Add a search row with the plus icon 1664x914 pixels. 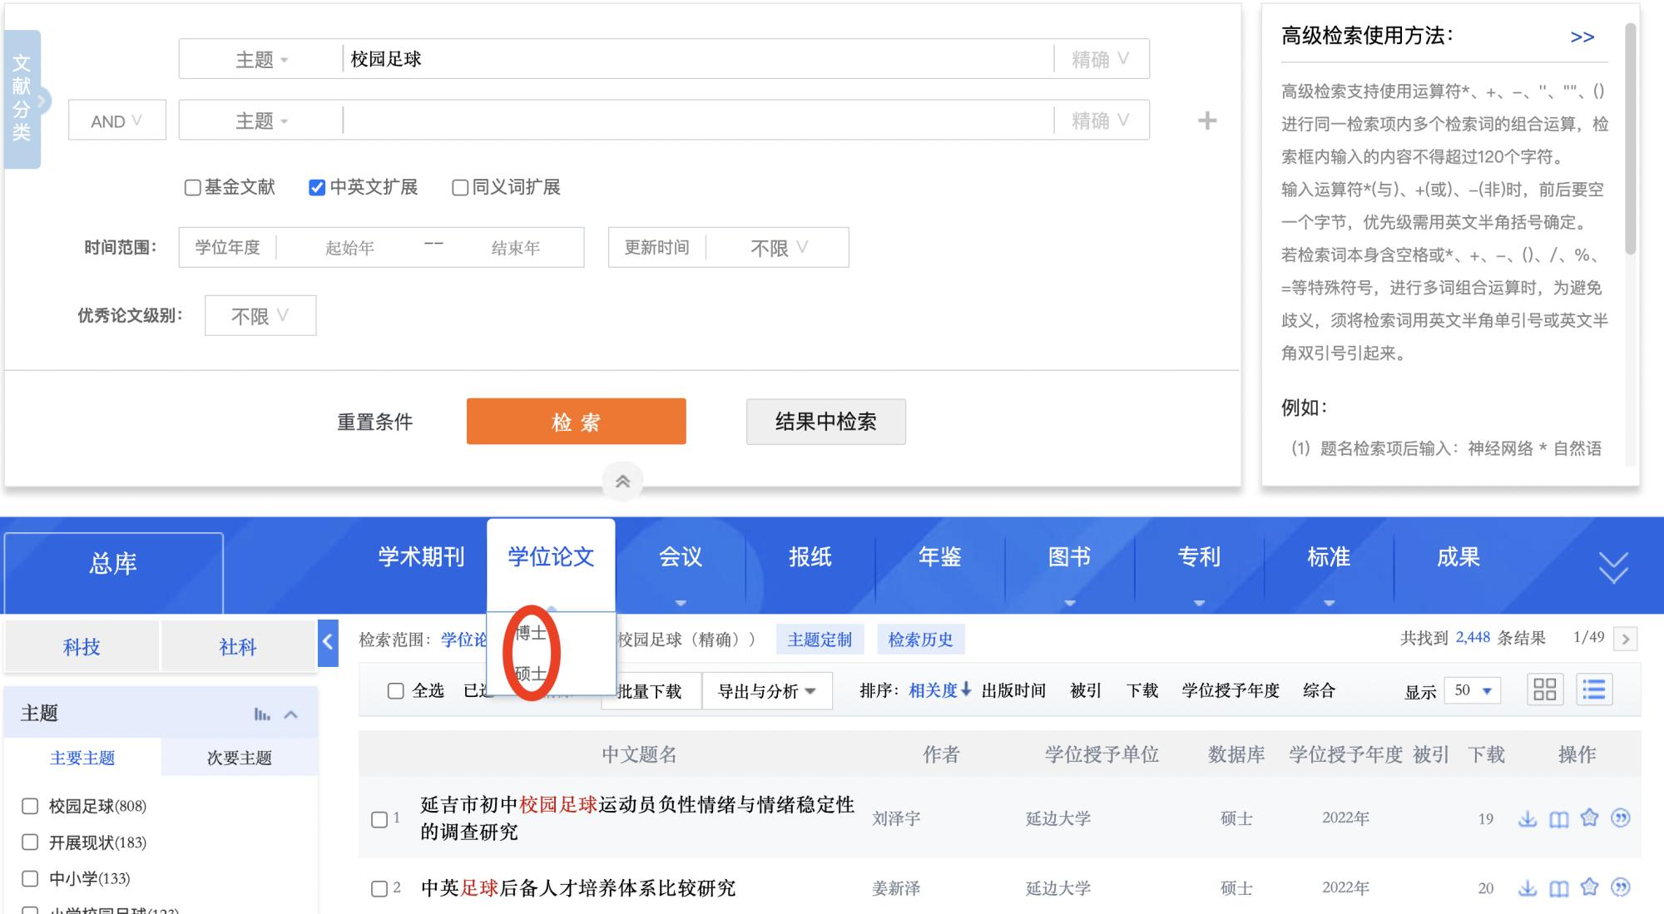pos(1206,121)
